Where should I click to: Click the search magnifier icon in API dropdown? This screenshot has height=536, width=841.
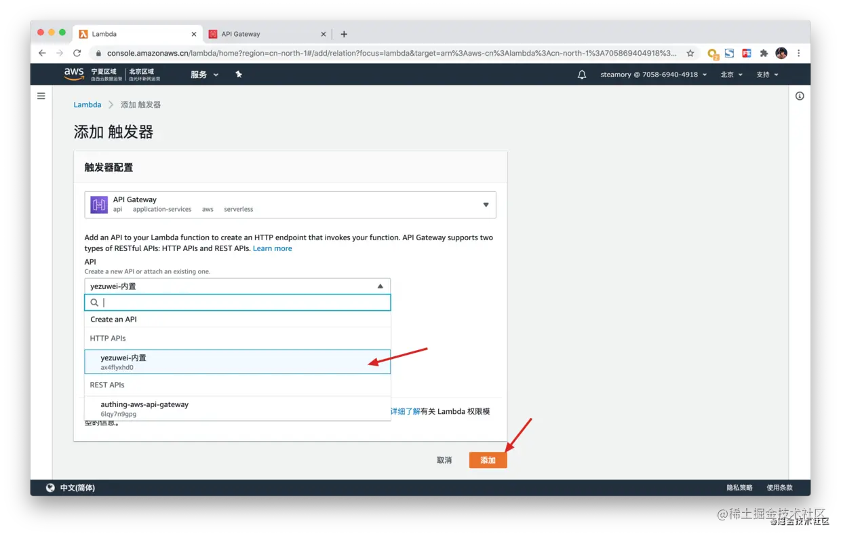[x=94, y=303]
